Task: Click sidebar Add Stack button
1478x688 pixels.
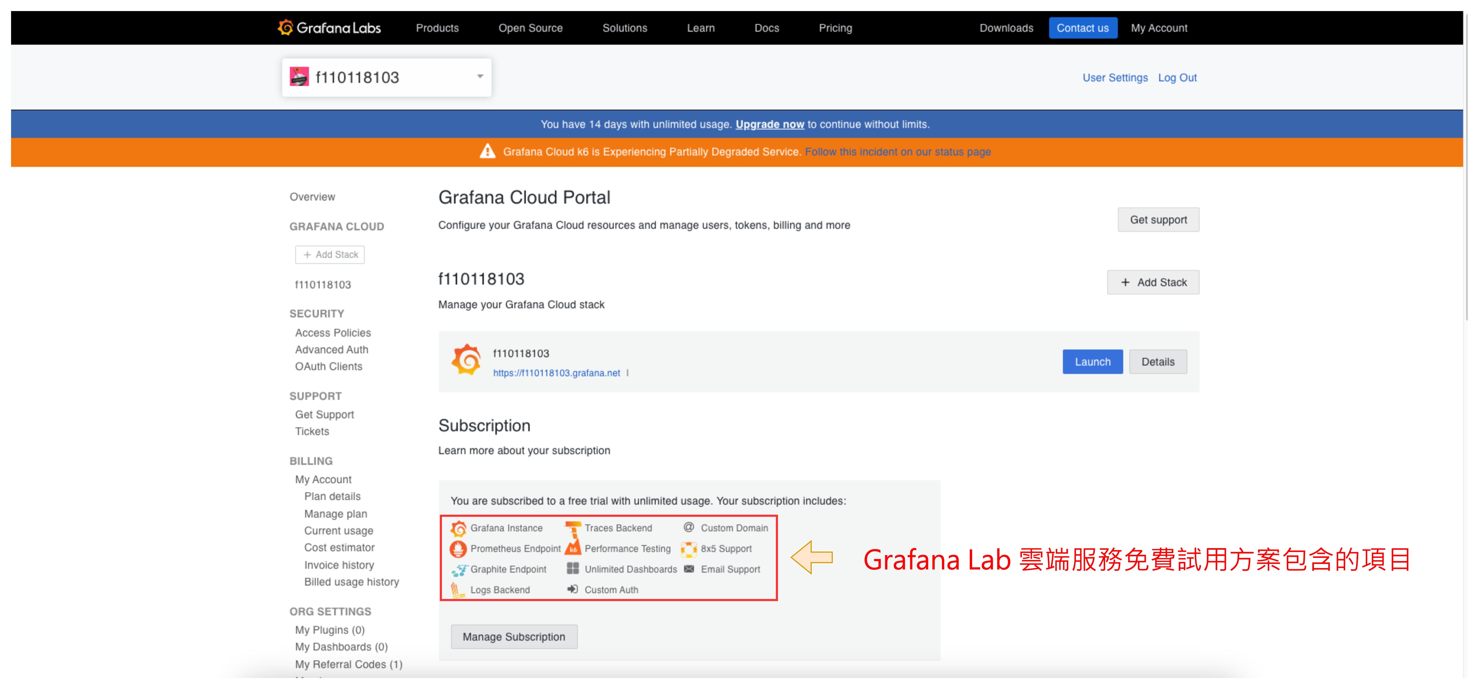Action: 330,254
